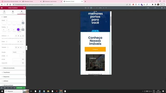The height and width of the screenshot is (93, 166).
Task: Zoom out the preview with minus
Action: tap(97, 8)
